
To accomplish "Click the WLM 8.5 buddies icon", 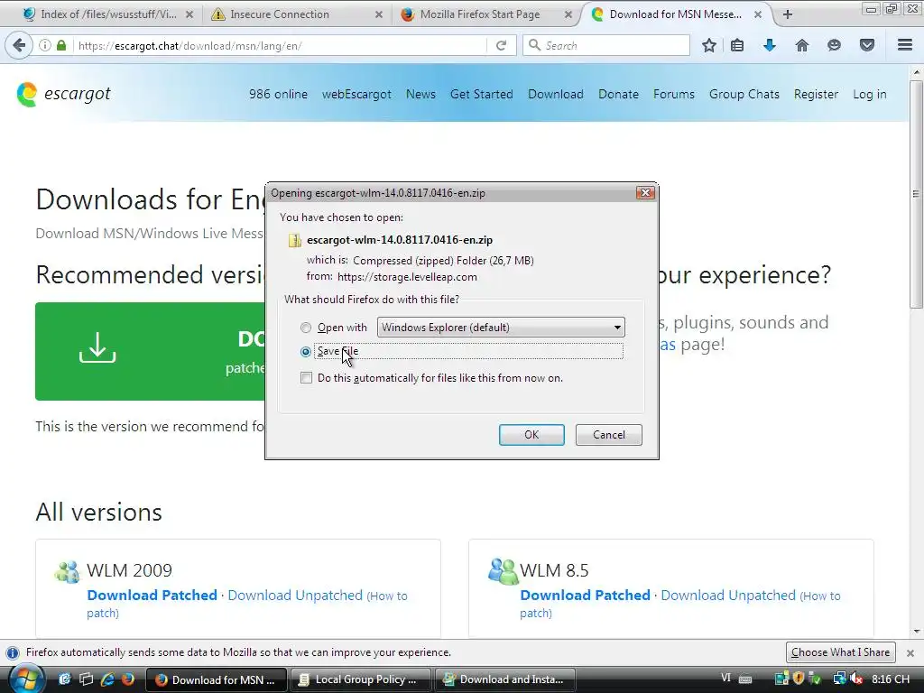I will point(502,571).
